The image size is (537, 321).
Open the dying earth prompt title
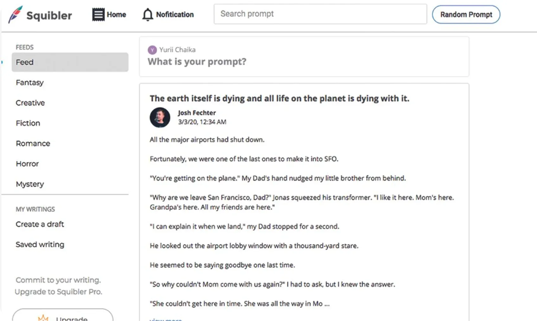click(279, 99)
